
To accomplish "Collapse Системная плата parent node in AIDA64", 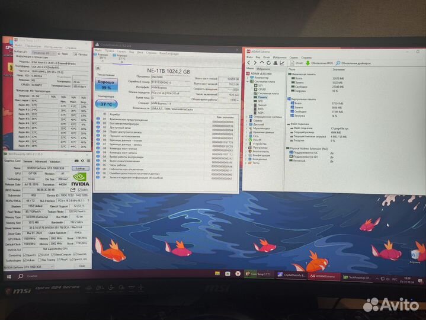I will click(248, 82).
